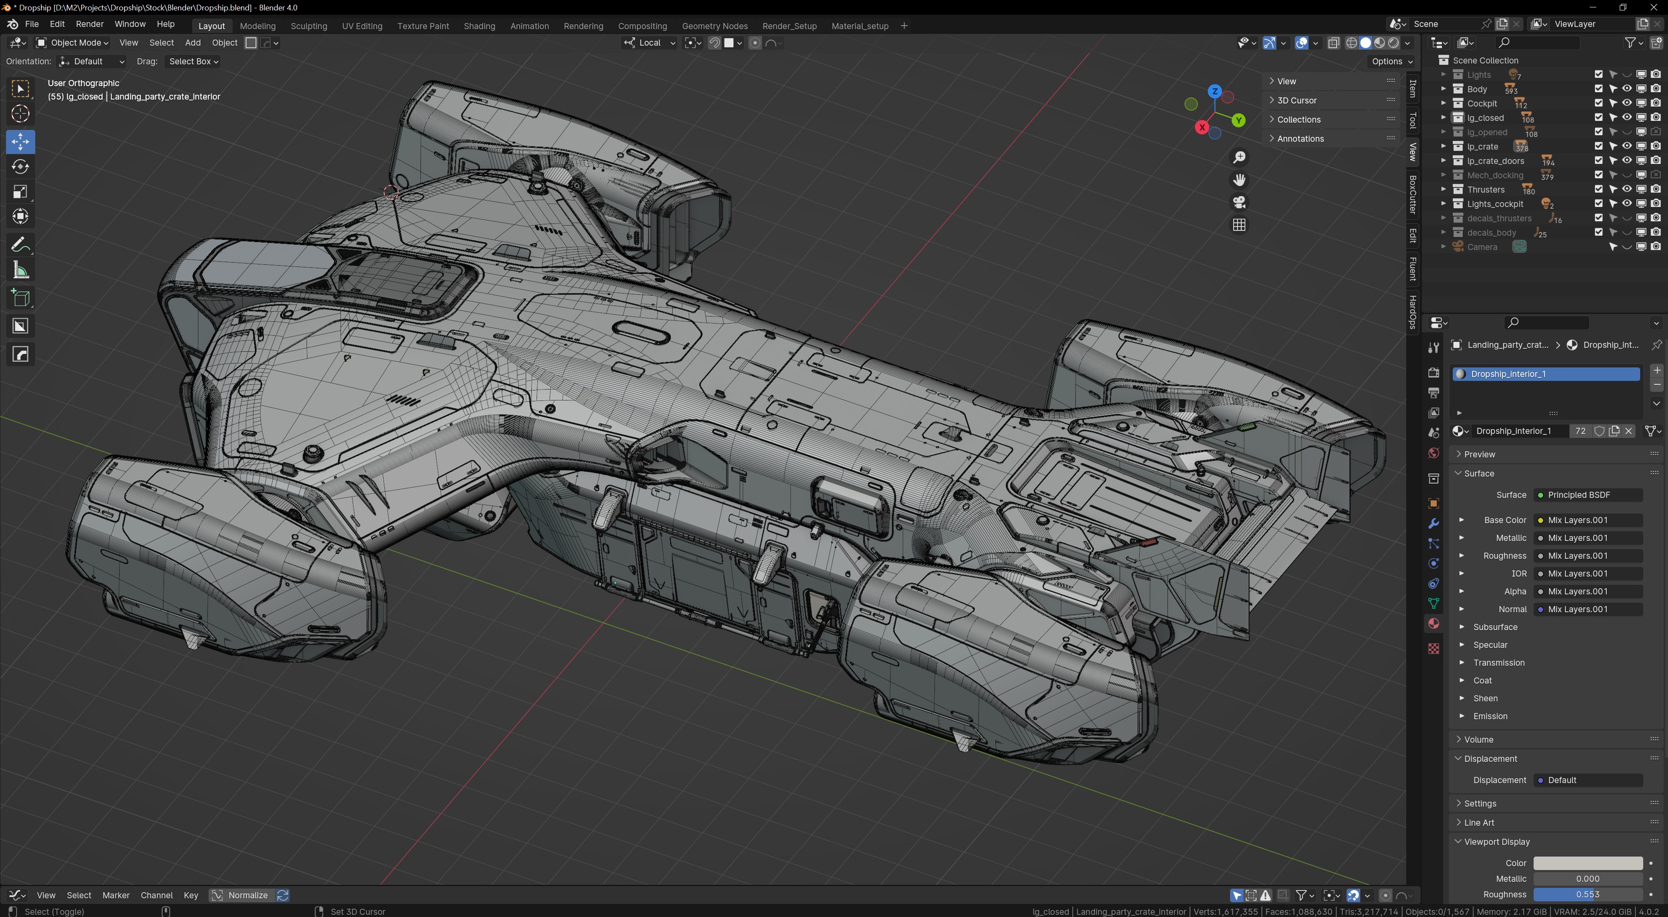1668x917 pixels.
Task: Select the Select Box tool
Action: (x=20, y=89)
